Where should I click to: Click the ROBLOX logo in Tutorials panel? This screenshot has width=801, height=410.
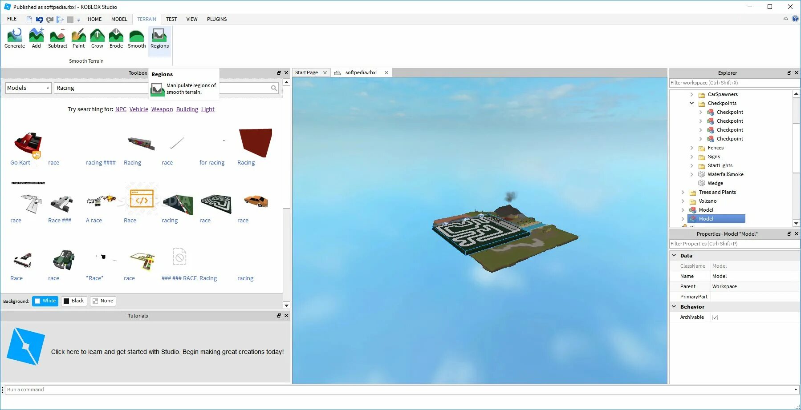point(26,346)
